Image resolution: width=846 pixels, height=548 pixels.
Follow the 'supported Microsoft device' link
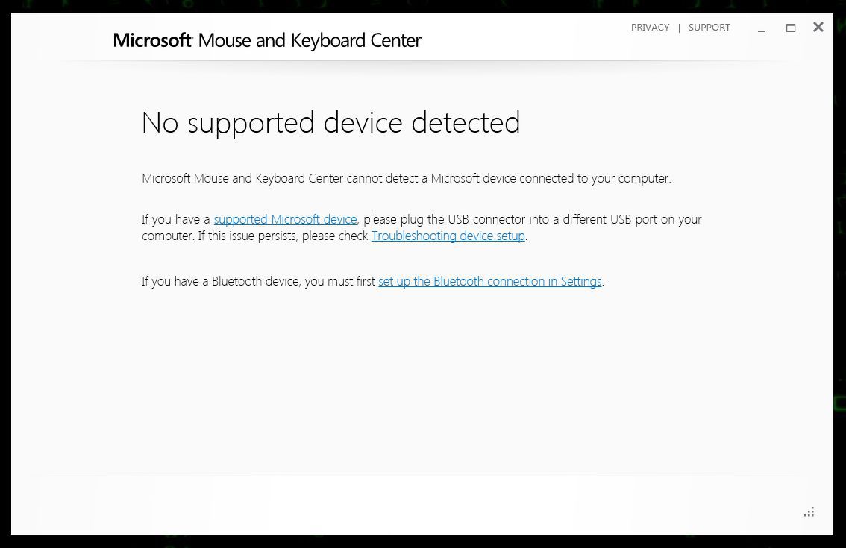285,219
